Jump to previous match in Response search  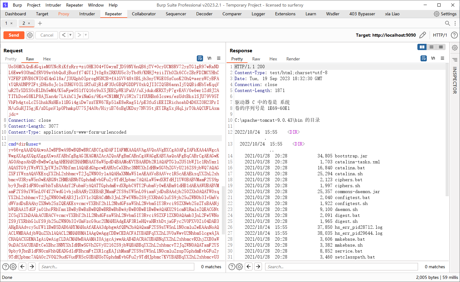(x=249, y=267)
